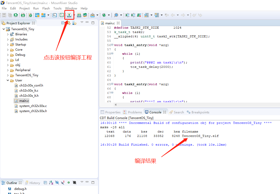Collapse all items in Outline view
280x194 pixels.
[x=45, y=183]
